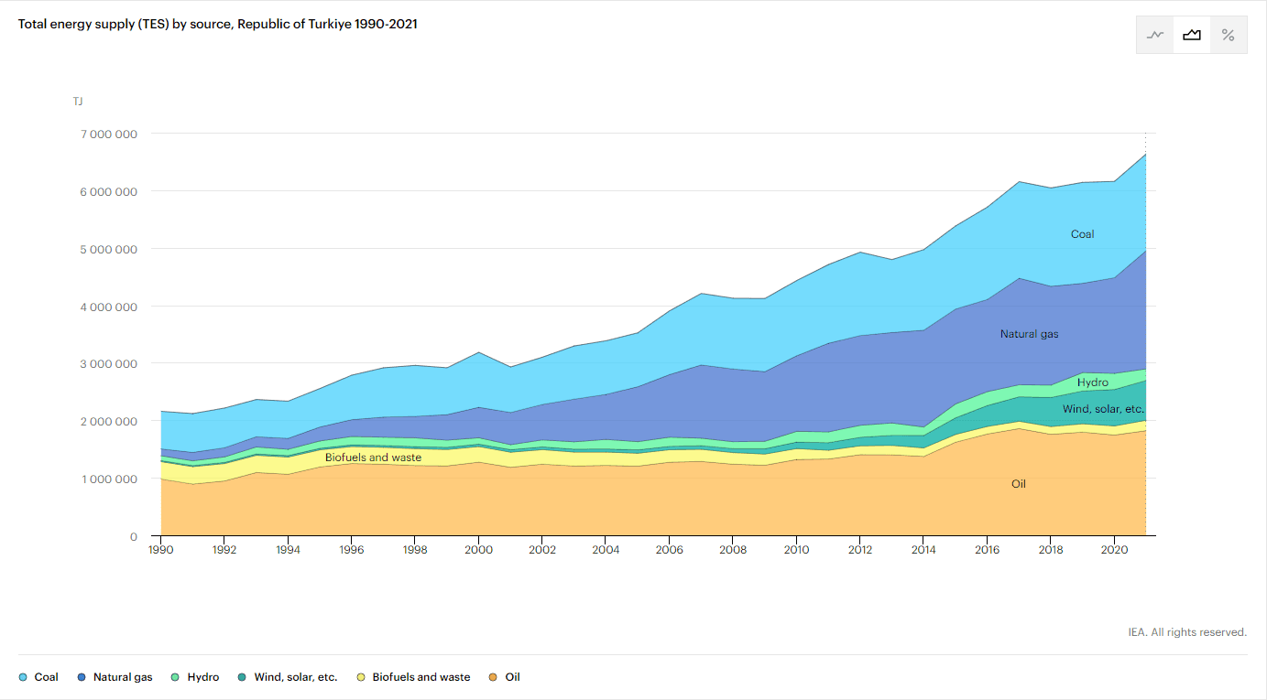The image size is (1267, 700).
Task: Click the chart title about Republic of Turkiye
Action: pos(218,24)
